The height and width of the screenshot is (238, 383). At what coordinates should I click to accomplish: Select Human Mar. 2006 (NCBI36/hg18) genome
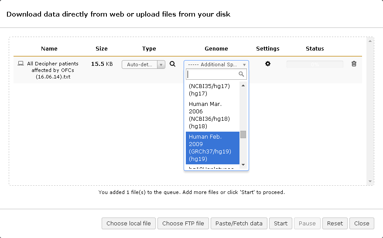[212, 115]
